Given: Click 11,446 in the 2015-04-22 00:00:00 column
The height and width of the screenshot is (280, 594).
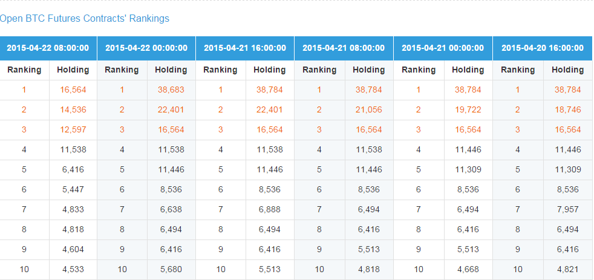Looking at the screenshot, I should click(x=171, y=170).
